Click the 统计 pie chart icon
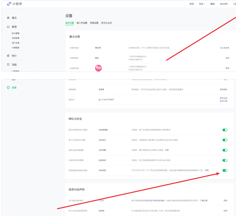This screenshot has width=236, height=216. [x=8, y=56]
